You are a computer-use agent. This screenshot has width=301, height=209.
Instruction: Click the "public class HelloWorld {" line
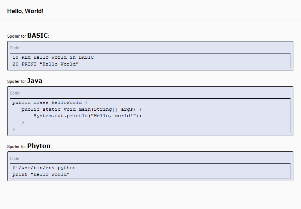(x=50, y=102)
